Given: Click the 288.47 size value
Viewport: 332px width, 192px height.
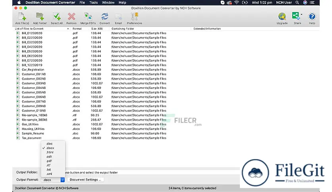Looking at the screenshot, I should coord(96,120).
